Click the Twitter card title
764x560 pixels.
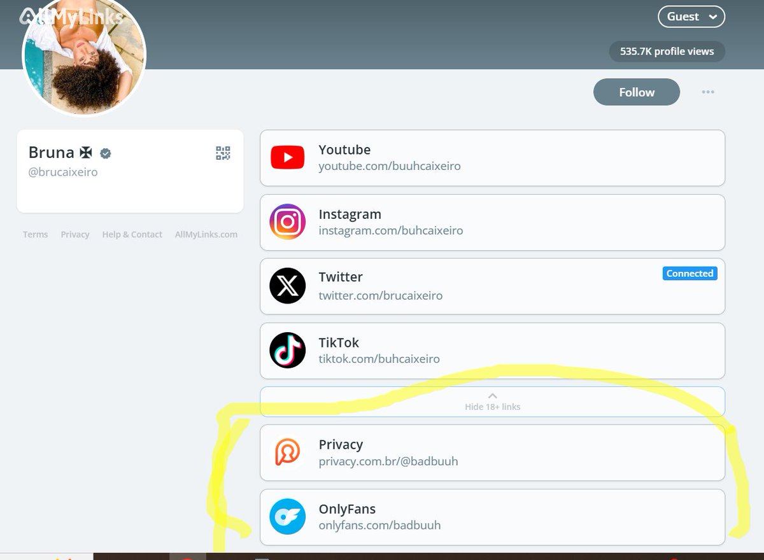tap(341, 277)
